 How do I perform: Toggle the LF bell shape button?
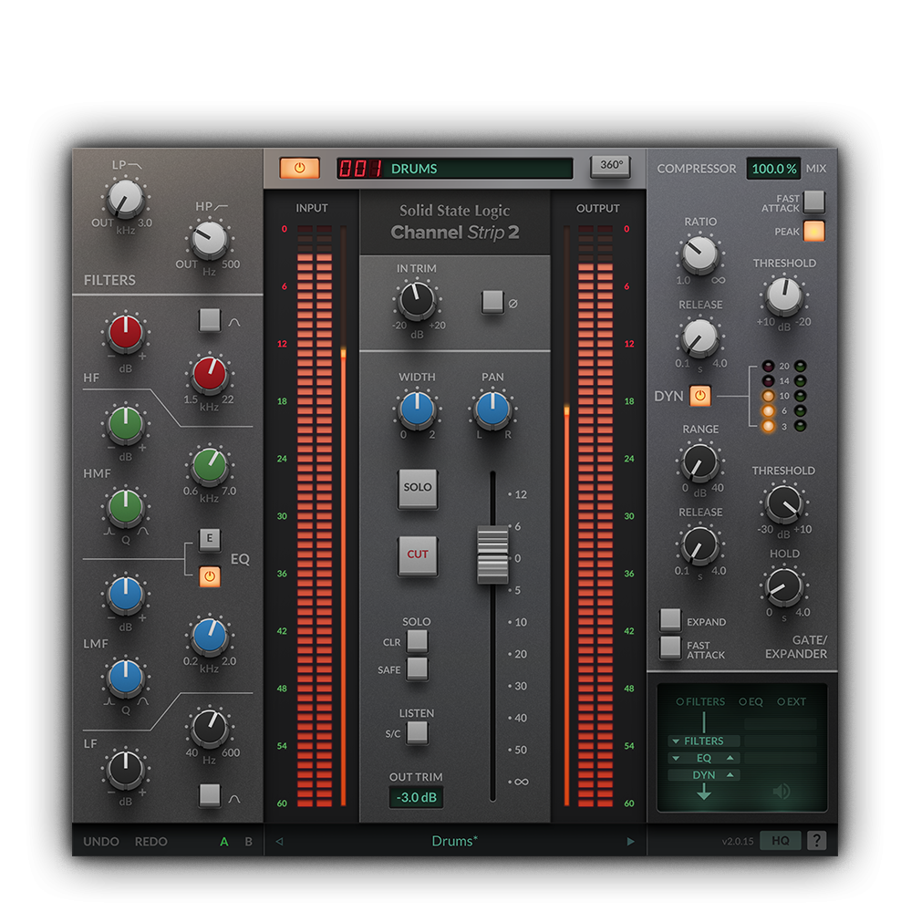click(210, 795)
